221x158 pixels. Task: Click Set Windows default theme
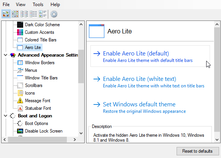(150, 107)
